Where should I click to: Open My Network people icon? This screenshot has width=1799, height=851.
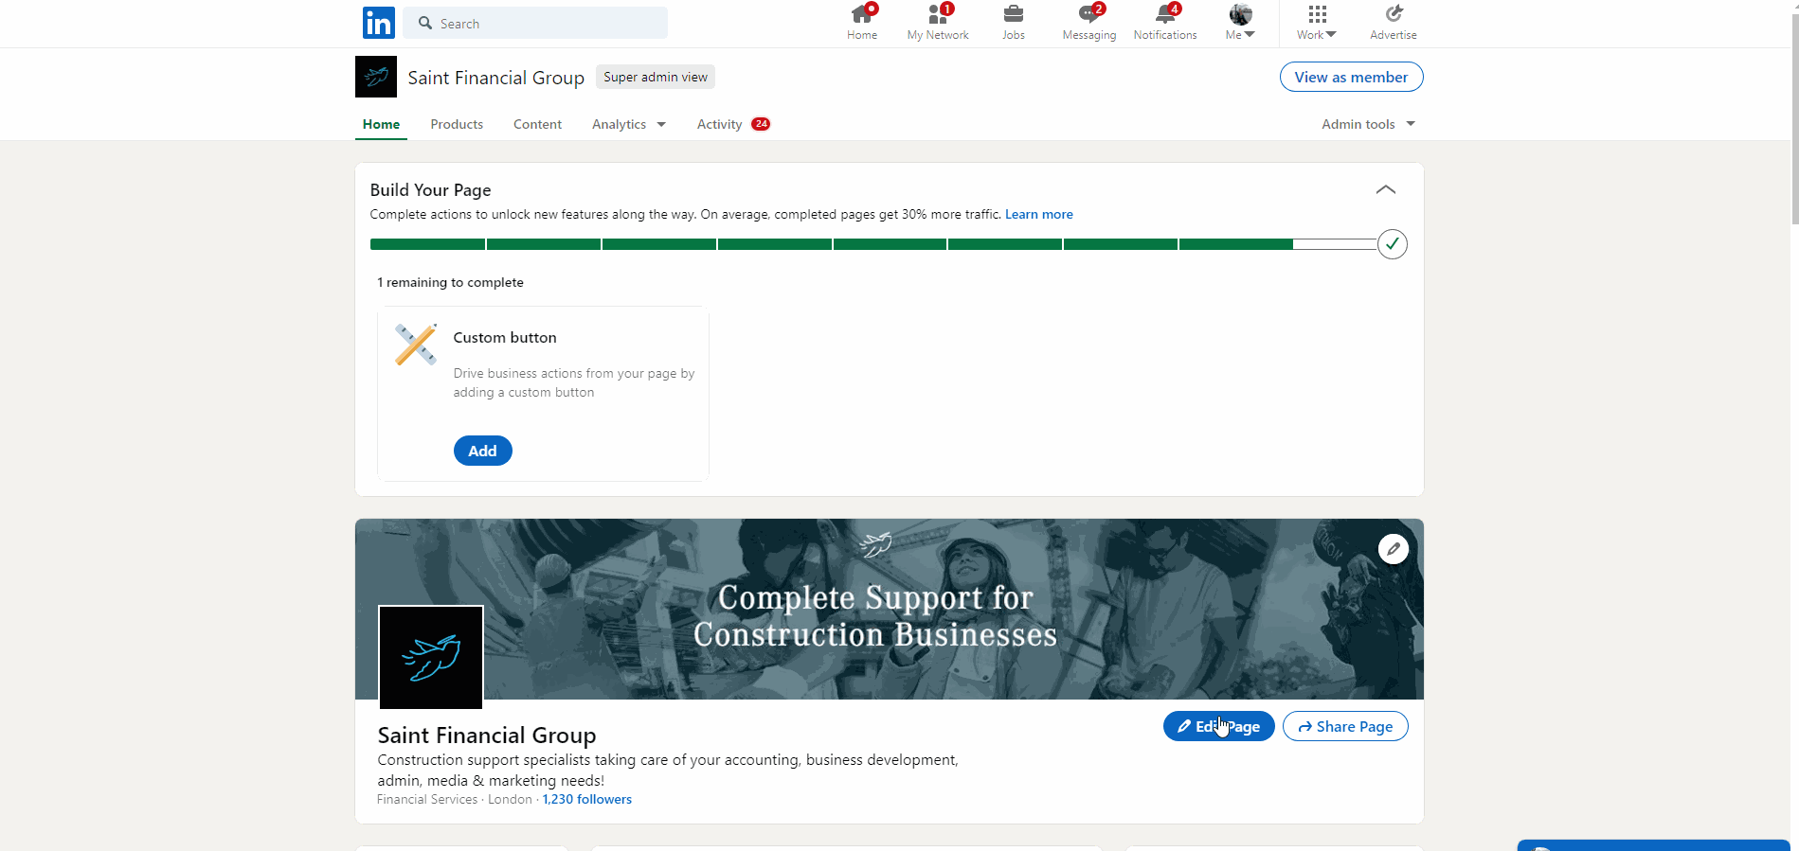pos(938,14)
